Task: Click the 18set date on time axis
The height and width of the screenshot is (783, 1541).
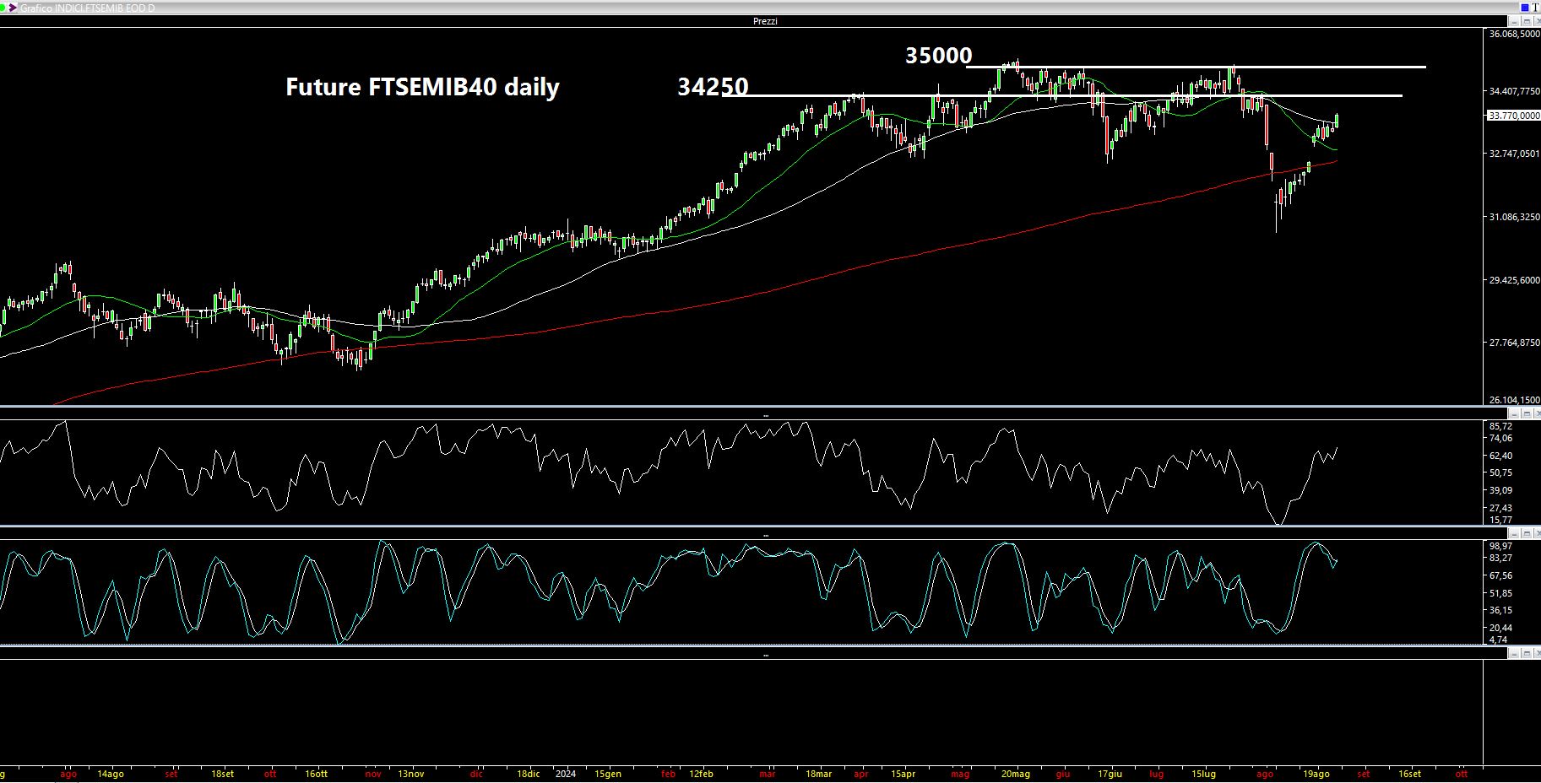Action: pyautogui.click(x=222, y=774)
